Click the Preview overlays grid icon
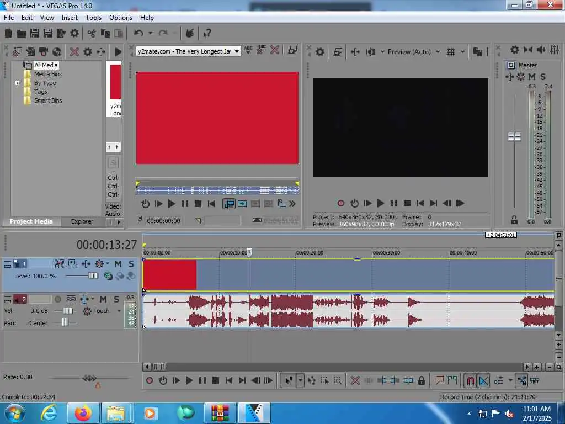565x424 pixels. pyautogui.click(x=450, y=52)
